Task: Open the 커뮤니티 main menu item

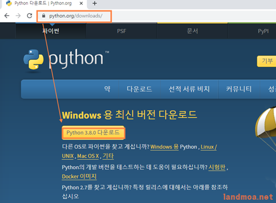Action: point(239,89)
